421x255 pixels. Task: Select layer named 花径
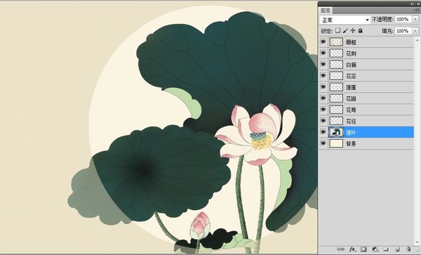pyautogui.click(x=351, y=122)
